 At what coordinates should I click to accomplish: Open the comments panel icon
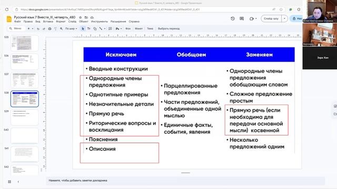tap(242, 19)
